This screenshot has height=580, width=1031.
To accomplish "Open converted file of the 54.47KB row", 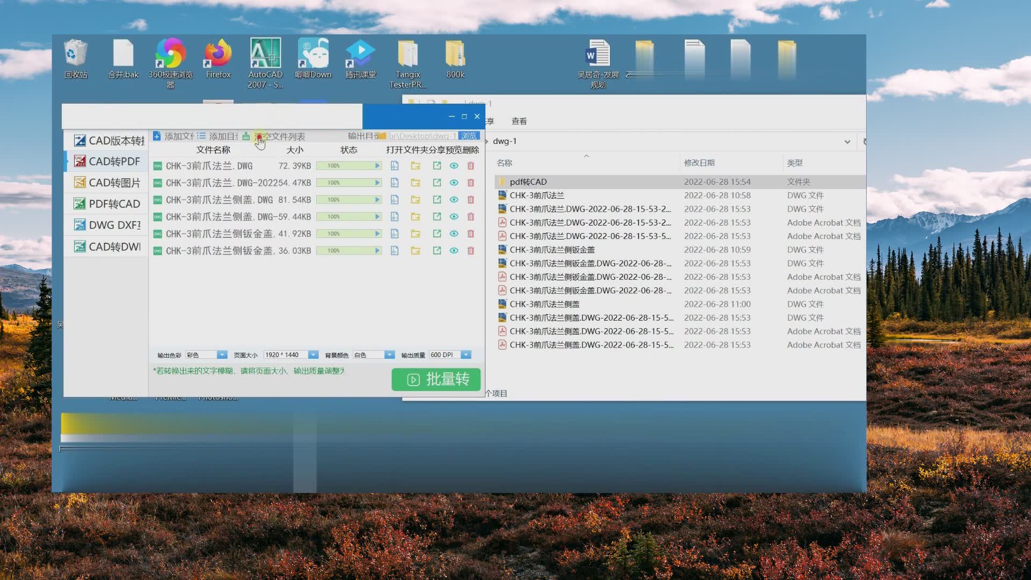I will (394, 183).
